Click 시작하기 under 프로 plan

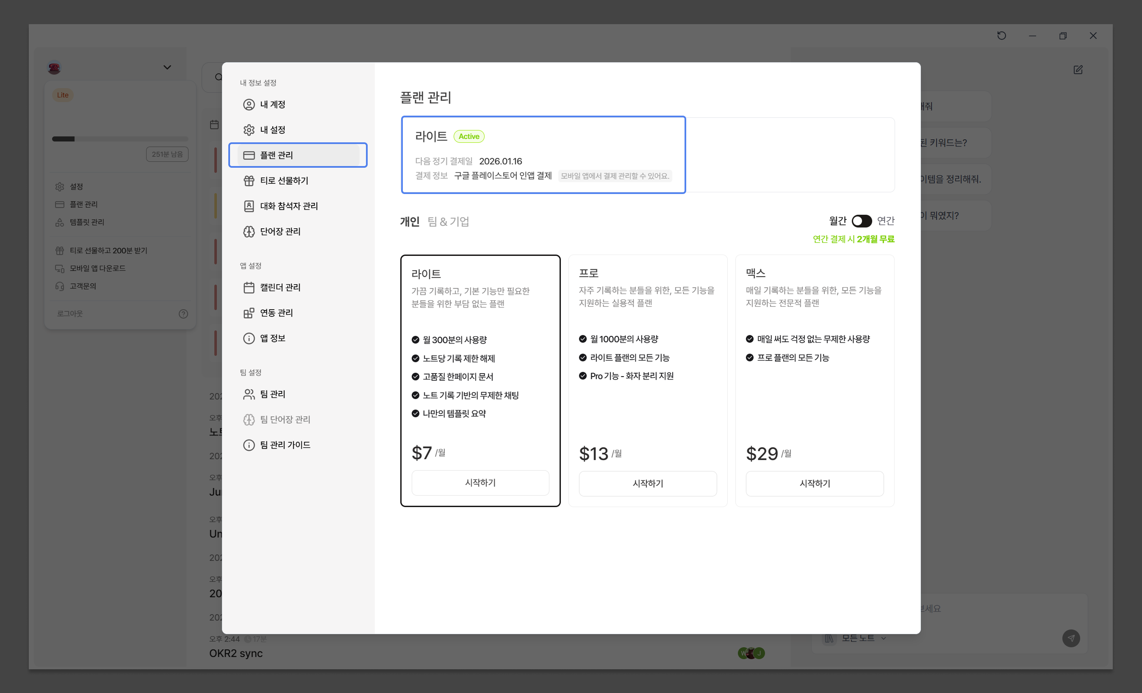(x=648, y=483)
